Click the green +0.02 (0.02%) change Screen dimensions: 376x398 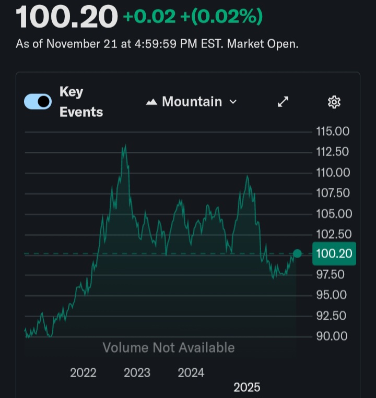click(193, 17)
